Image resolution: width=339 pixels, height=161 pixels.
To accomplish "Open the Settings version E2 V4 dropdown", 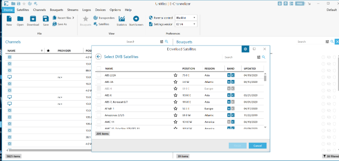I will click(186, 24).
